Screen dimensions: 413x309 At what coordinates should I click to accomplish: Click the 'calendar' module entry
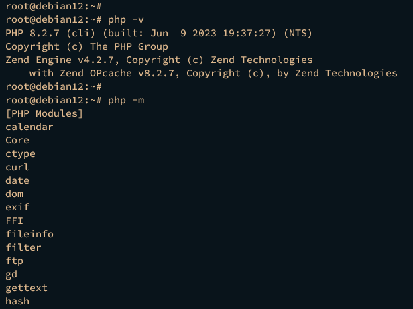click(29, 127)
